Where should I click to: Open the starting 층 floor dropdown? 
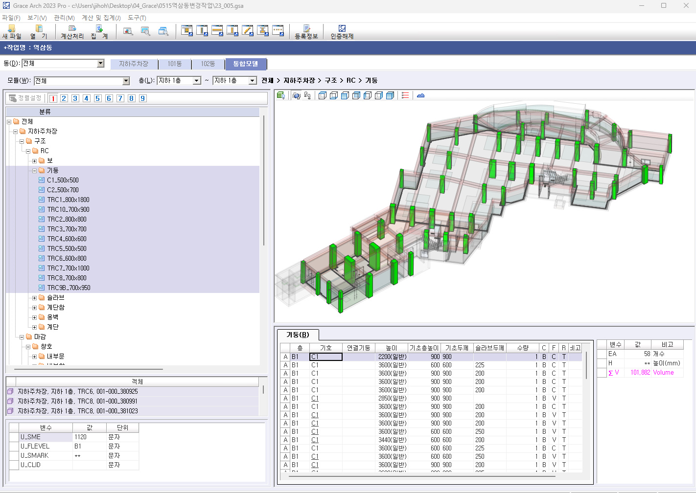coord(197,81)
